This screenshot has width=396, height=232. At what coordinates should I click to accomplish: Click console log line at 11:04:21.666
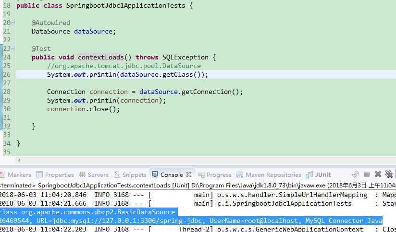[x=198, y=203]
